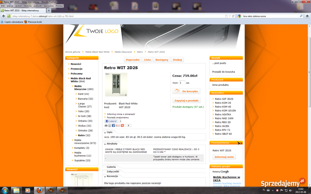Go to the Następny product tab

coord(162,60)
